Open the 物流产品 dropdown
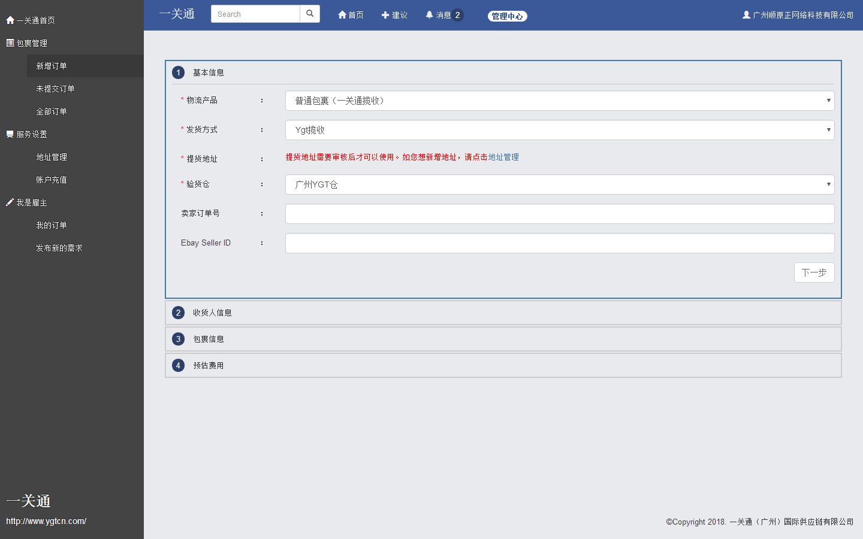Image resolution: width=863 pixels, height=539 pixels. (560, 101)
